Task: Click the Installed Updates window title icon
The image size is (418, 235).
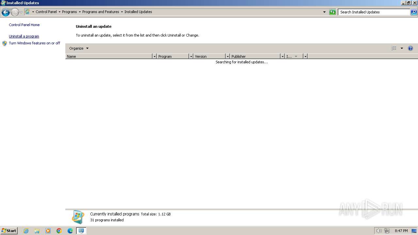Action: (x=3, y=3)
